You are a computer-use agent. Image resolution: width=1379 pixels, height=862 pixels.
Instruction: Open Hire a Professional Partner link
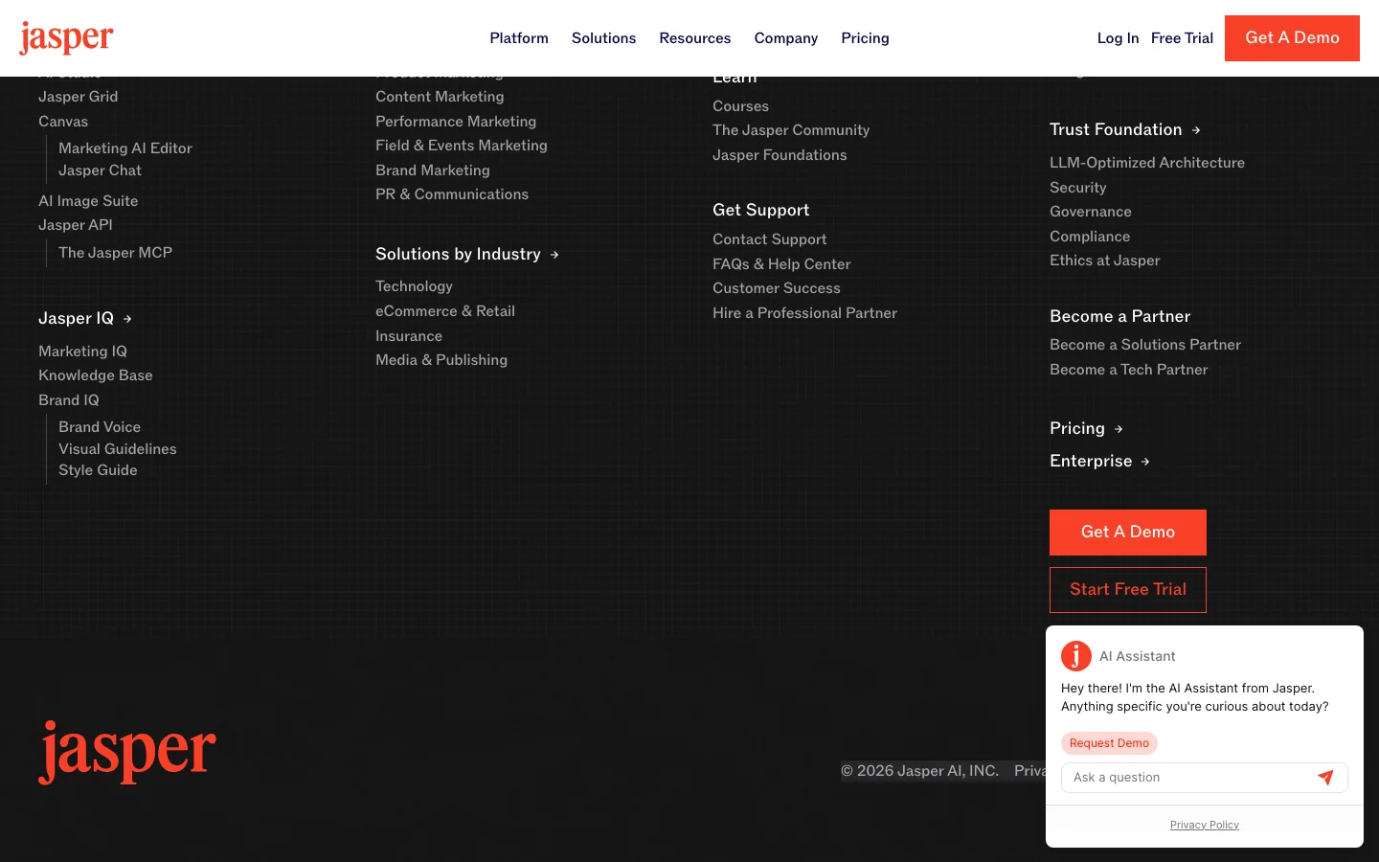804,313
